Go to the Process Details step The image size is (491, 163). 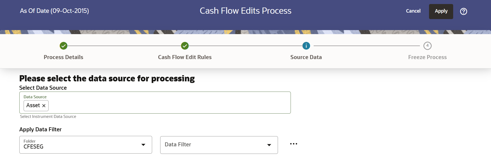(63, 57)
